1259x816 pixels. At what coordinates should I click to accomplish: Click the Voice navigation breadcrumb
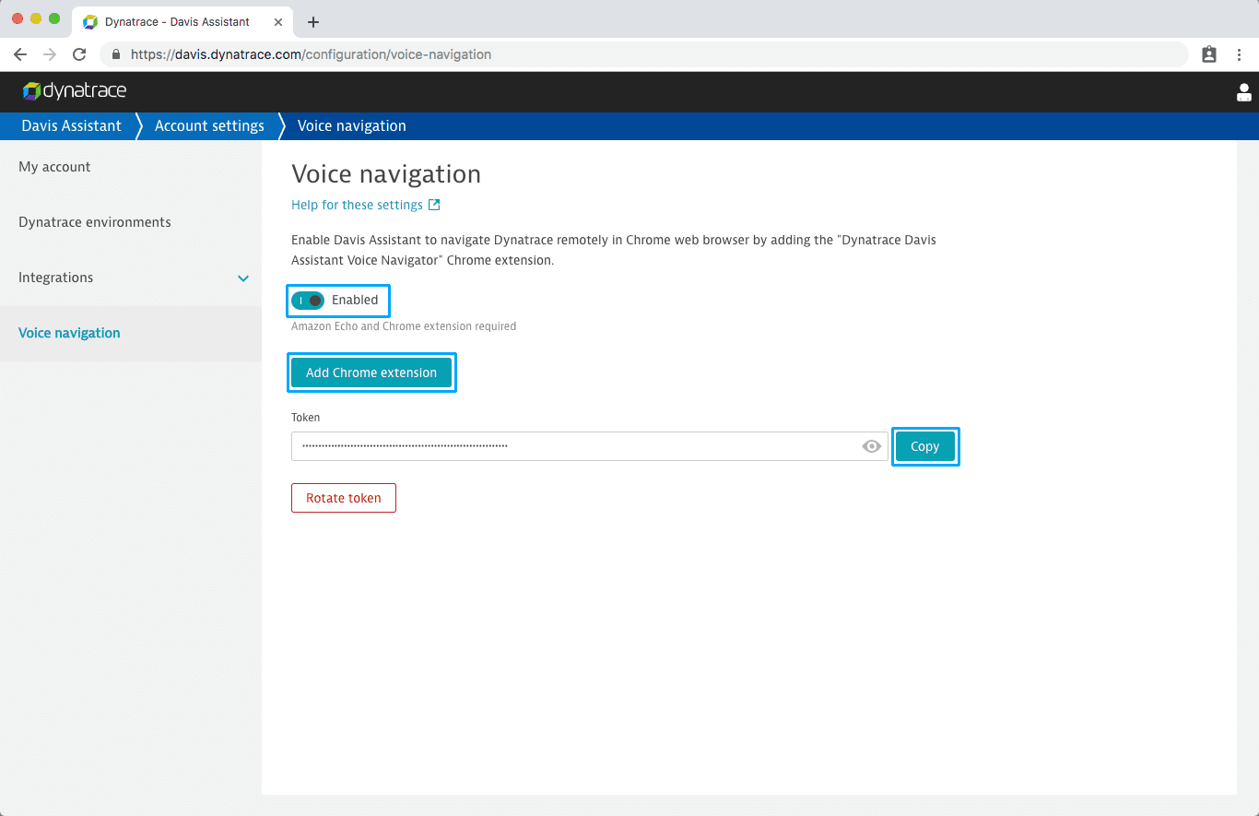click(351, 125)
